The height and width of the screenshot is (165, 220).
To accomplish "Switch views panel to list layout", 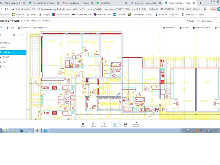I will point(14,35).
